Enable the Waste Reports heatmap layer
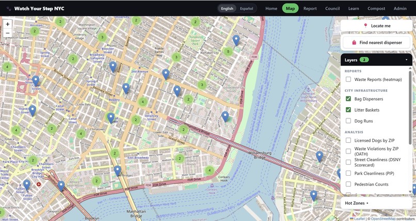This screenshot has width=416, height=221. pos(348,79)
